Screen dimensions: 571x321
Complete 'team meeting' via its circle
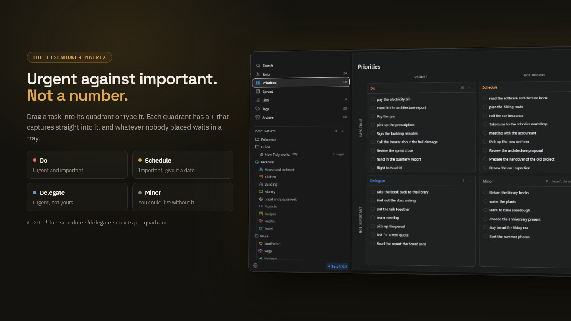pyautogui.click(x=372, y=217)
